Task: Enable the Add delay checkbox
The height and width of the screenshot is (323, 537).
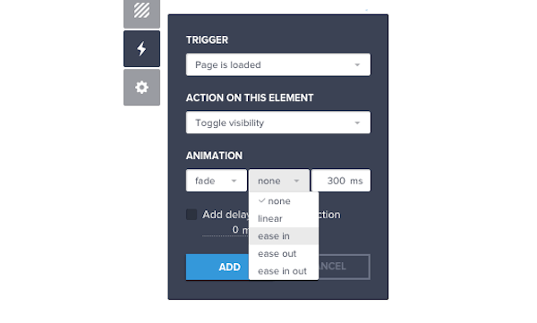Action: 192,215
